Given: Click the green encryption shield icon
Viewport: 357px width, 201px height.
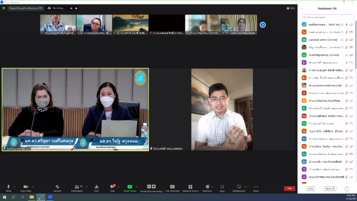Looking at the screenshot, I should [4, 8].
